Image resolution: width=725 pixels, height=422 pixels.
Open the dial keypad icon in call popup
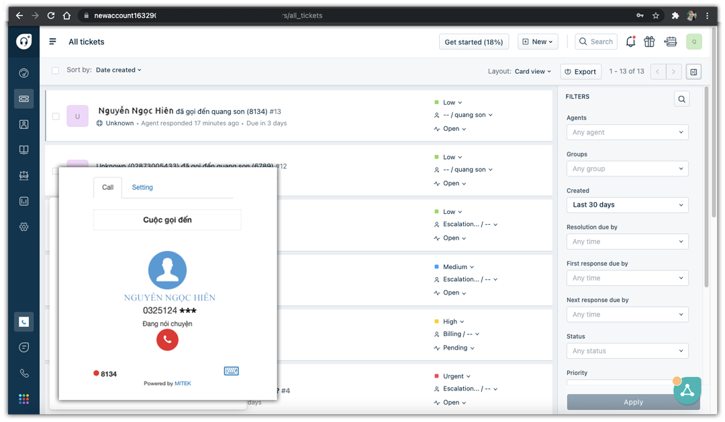[231, 371]
